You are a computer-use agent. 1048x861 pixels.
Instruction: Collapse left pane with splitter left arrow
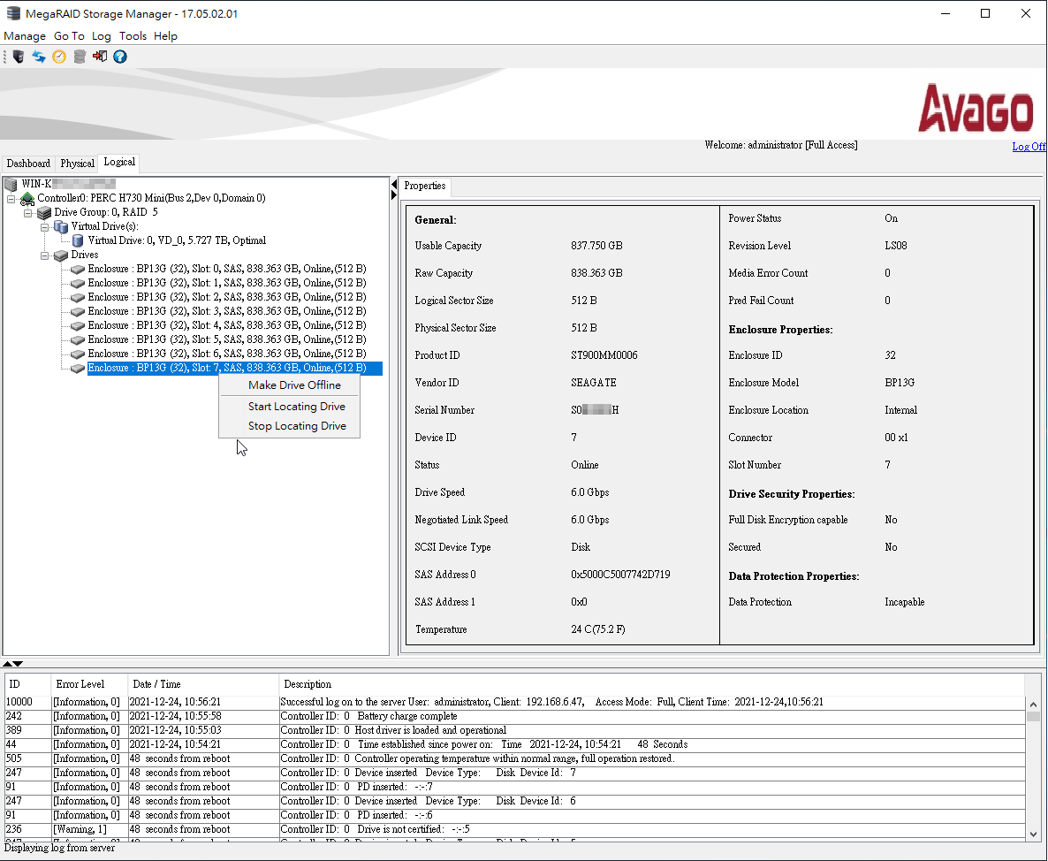pyautogui.click(x=394, y=185)
